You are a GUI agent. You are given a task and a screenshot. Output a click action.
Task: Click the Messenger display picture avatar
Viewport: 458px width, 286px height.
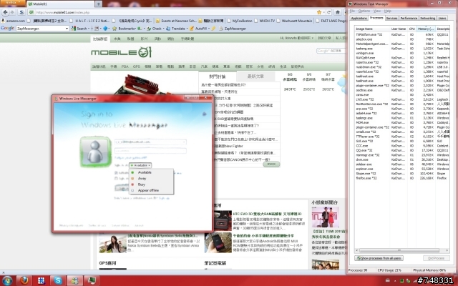point(95,152)
